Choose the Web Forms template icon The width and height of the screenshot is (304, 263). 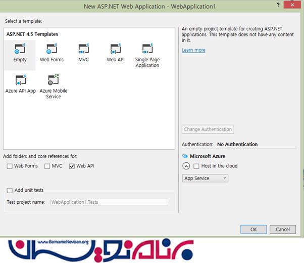coord(52,49)
